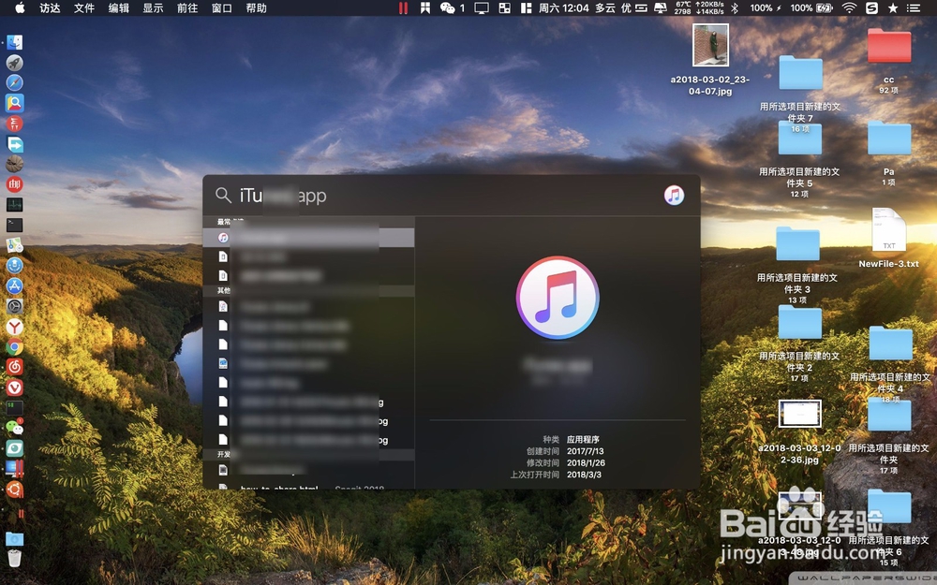Viewport: 937px width, 585px height.
Task: Click the Apple menu logo
Action: point(20,7)
